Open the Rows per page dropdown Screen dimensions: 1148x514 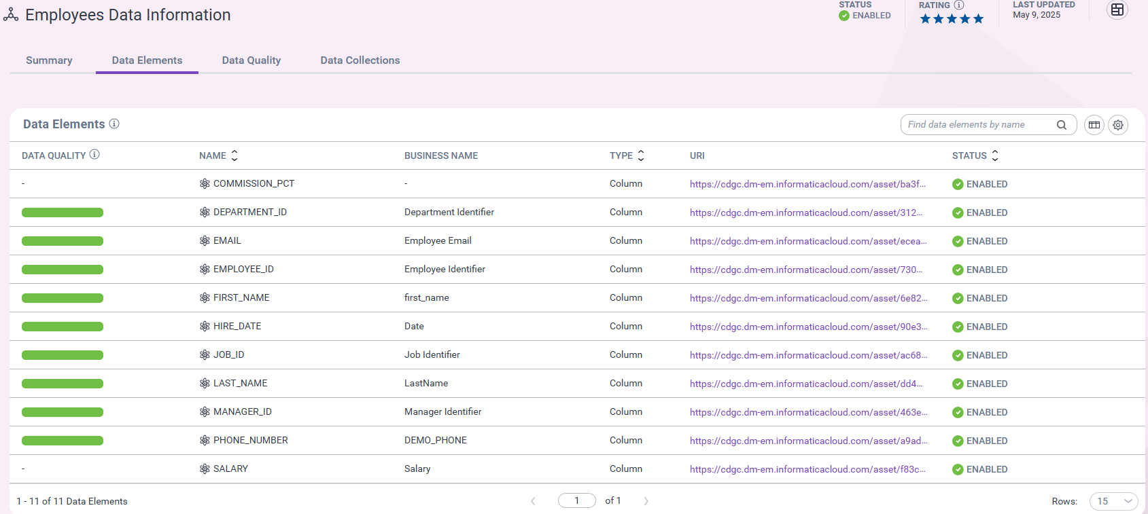pos(1114,501)
